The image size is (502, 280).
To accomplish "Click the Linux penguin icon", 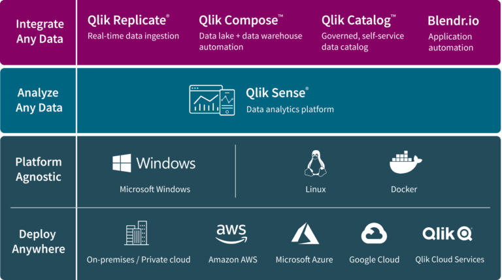I will point(315,163).
